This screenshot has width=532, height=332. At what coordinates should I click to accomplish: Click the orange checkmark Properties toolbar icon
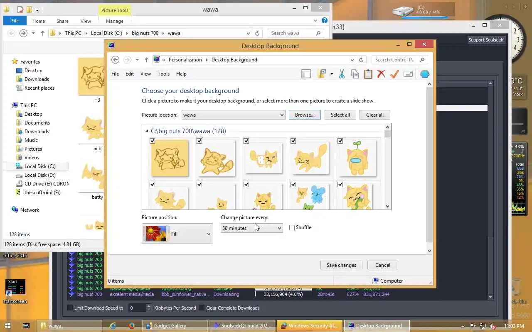point(394,74)
